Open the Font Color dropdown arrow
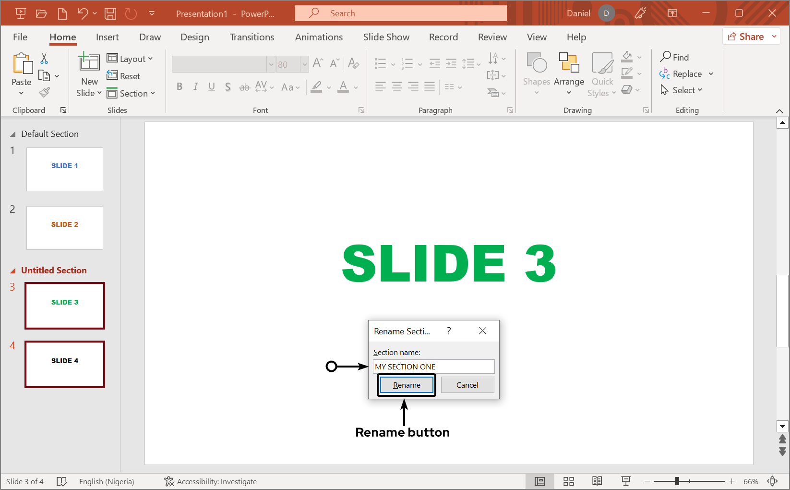This screenshot has height=490, width=790. [355, 87]
